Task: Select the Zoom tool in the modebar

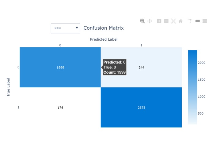Action: tap(142, 21)
